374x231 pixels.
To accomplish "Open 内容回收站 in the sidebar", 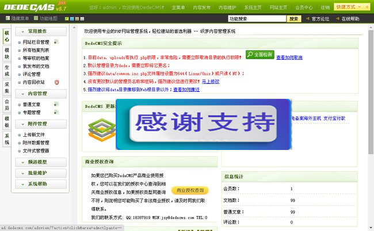I will tap(33, 82).
